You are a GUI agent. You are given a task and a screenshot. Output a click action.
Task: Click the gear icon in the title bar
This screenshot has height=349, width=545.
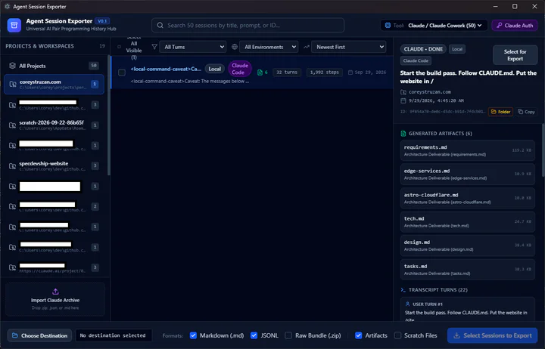[x=7, y=6]
